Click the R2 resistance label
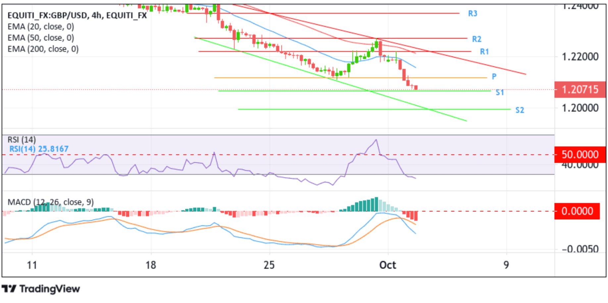 pos(477,39)
